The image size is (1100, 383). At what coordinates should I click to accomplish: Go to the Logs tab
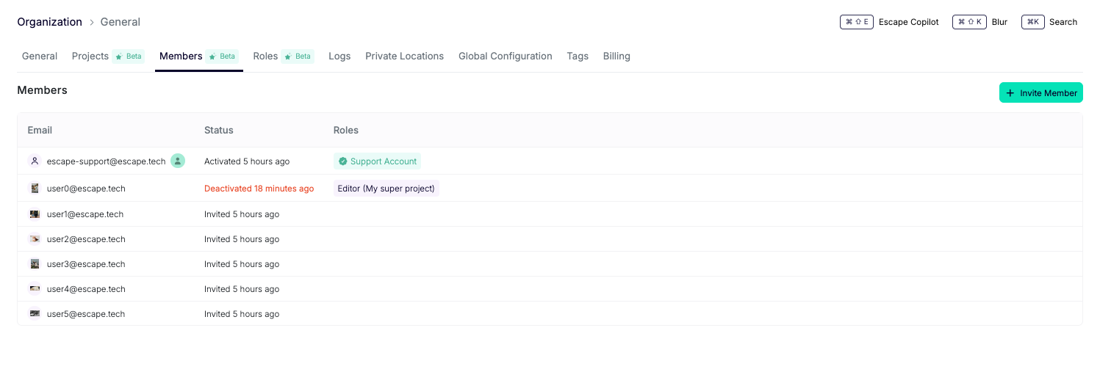coord(339,56)
